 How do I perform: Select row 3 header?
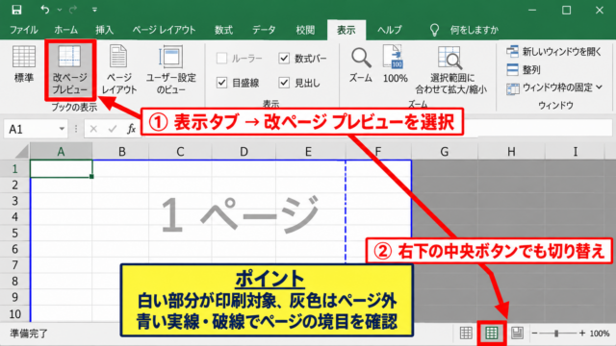coord(15,201)
